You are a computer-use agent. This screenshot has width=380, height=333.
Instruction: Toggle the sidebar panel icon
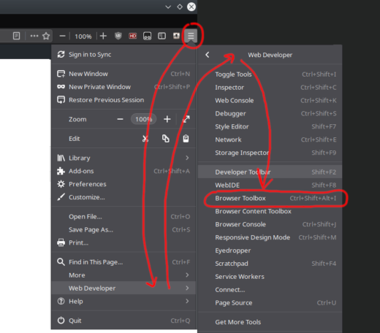coord(161,36)
